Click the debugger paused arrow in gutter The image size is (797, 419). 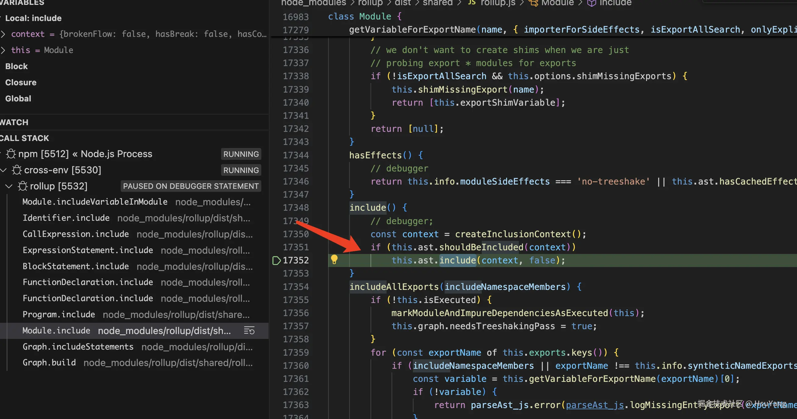[x=276, y=260]
